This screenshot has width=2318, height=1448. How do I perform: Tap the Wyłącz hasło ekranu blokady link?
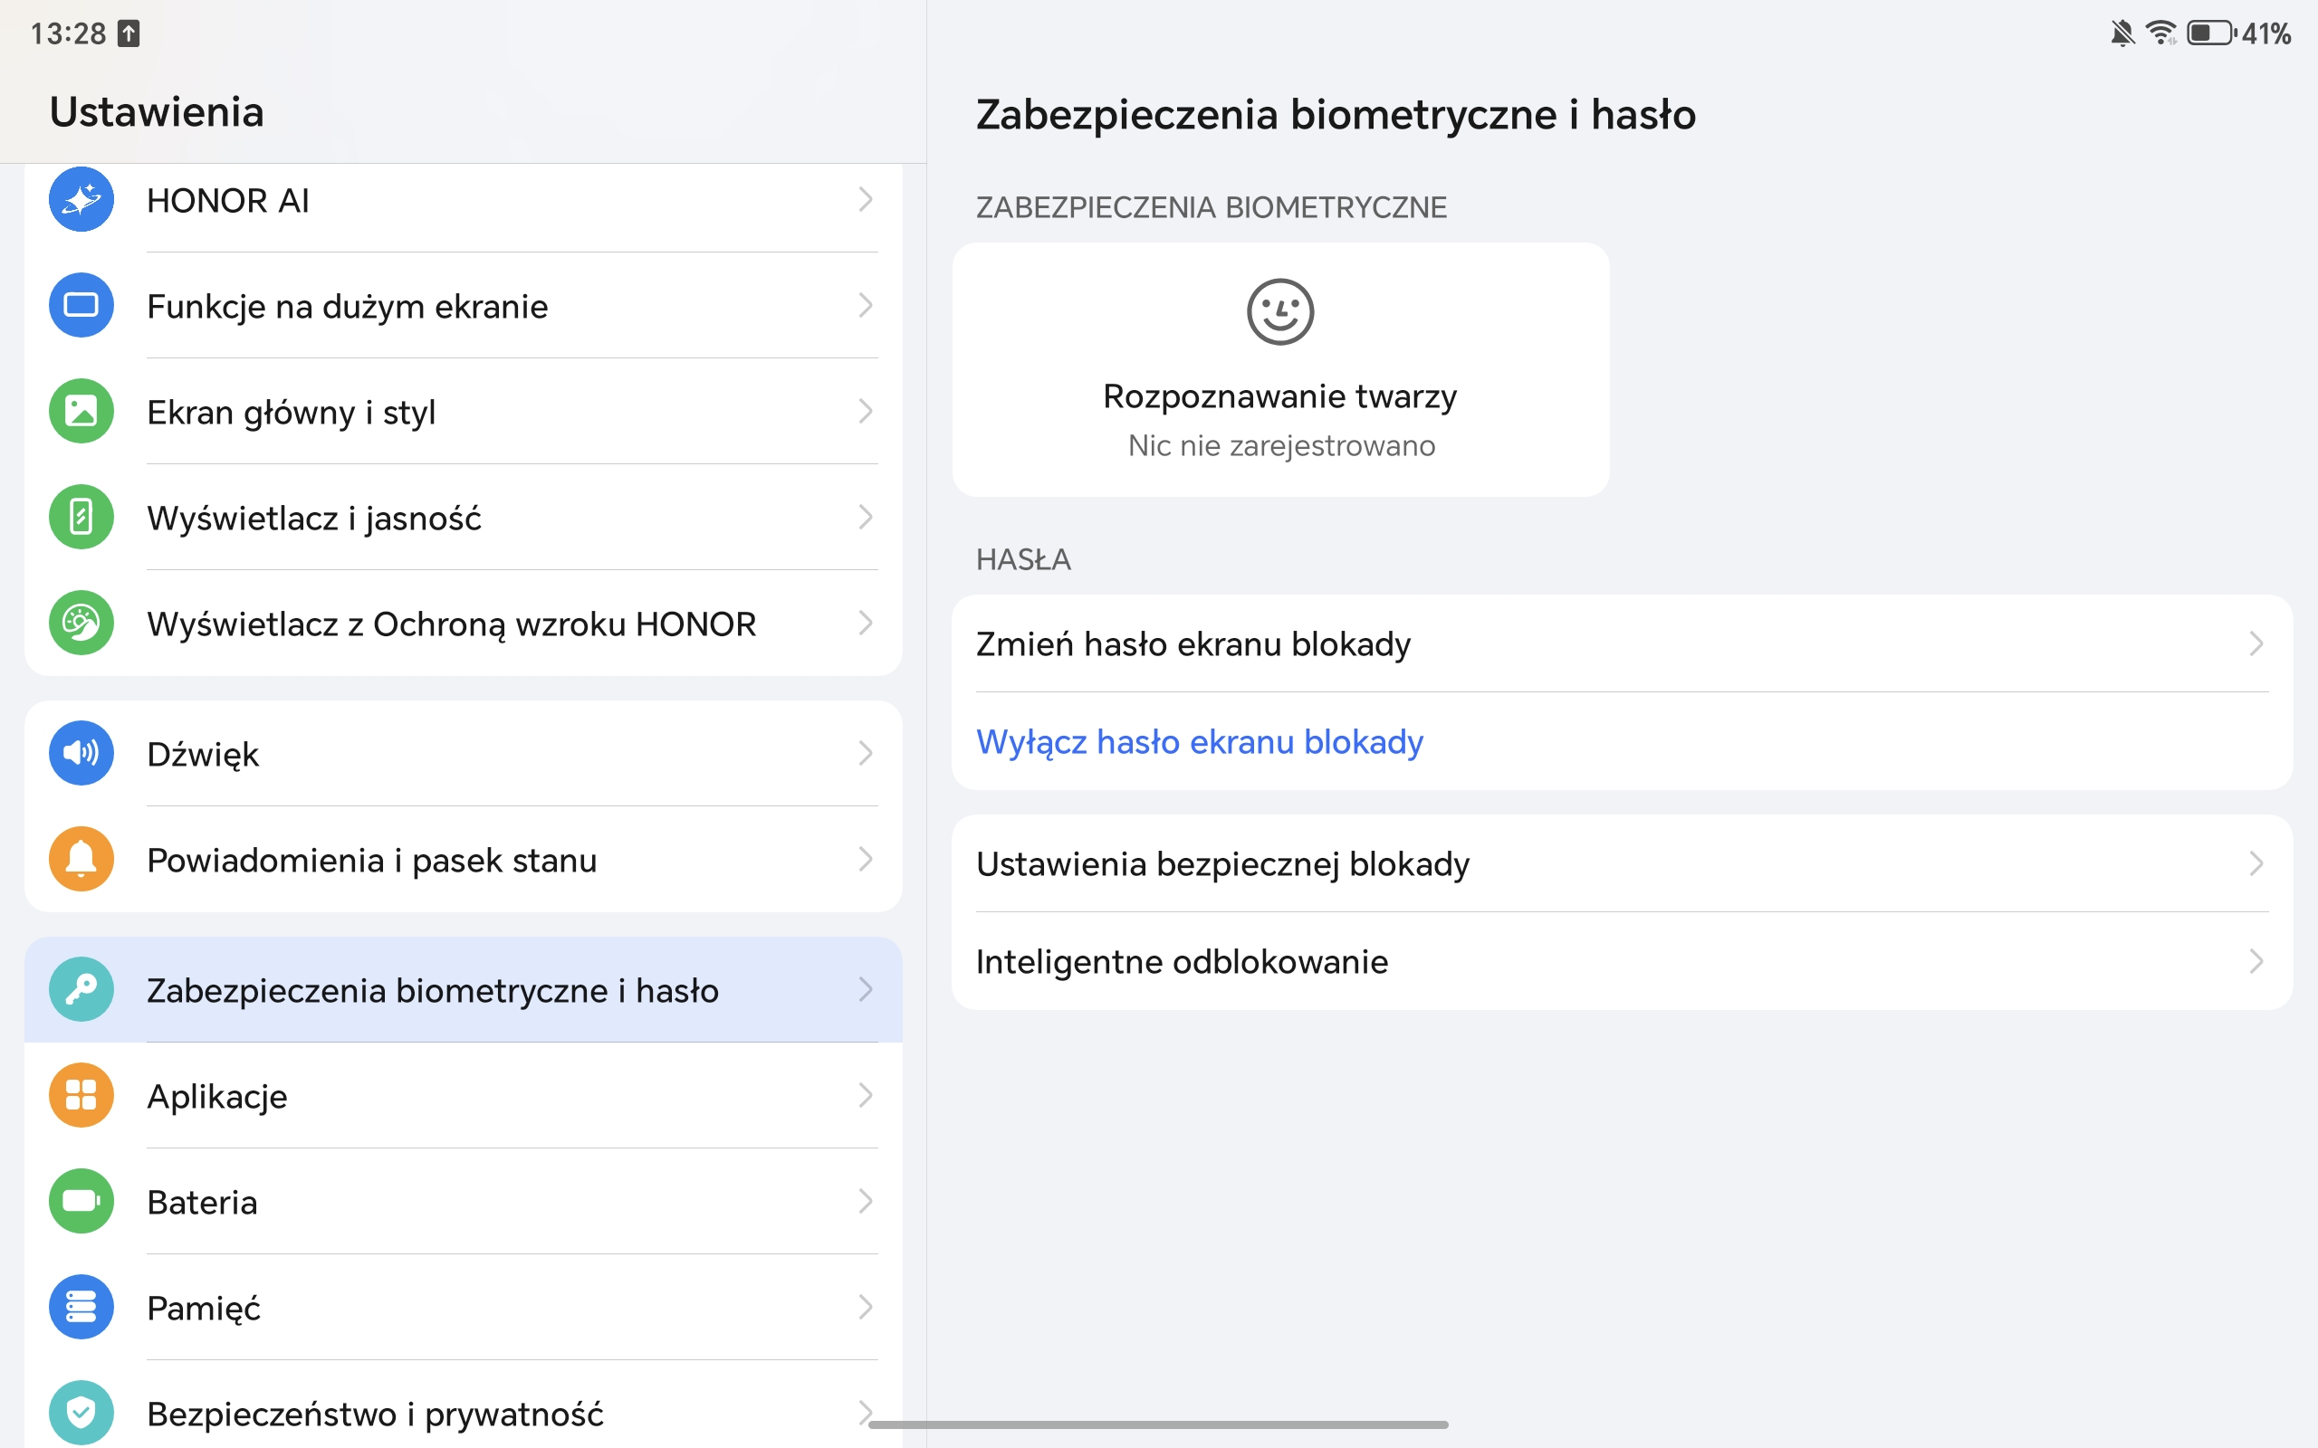point(1199,742)
